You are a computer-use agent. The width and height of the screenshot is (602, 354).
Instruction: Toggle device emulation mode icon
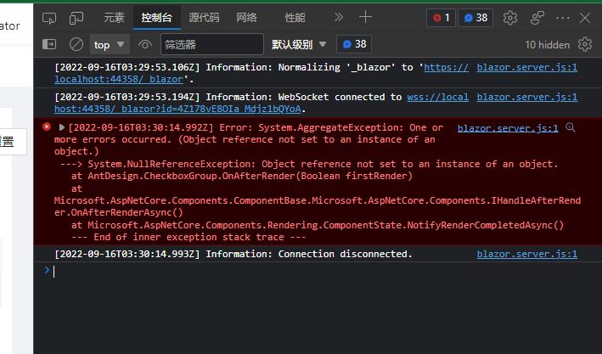(x=76, y=18)
